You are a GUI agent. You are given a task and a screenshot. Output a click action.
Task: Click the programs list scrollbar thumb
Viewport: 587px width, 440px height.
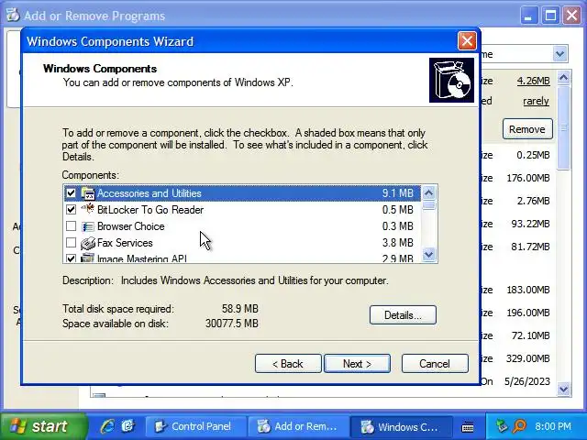click(x=563, y=127)
